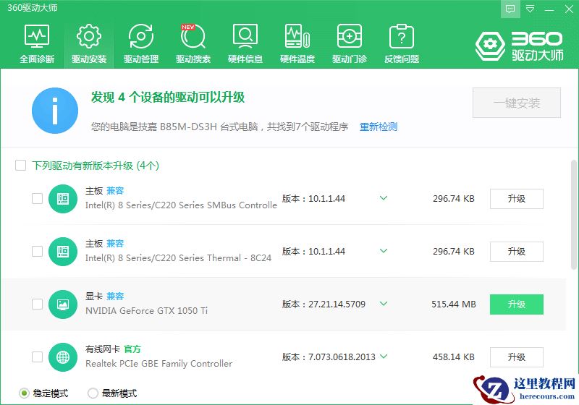Click Realtek PCIe GBE Family Controller name

click(159, 364)
